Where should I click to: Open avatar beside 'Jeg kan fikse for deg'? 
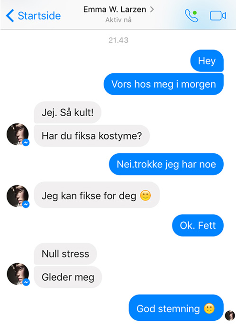pos(18,196)
